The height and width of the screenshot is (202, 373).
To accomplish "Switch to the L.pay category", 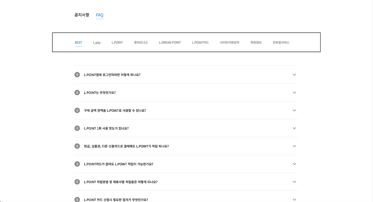I will (97, 42).
